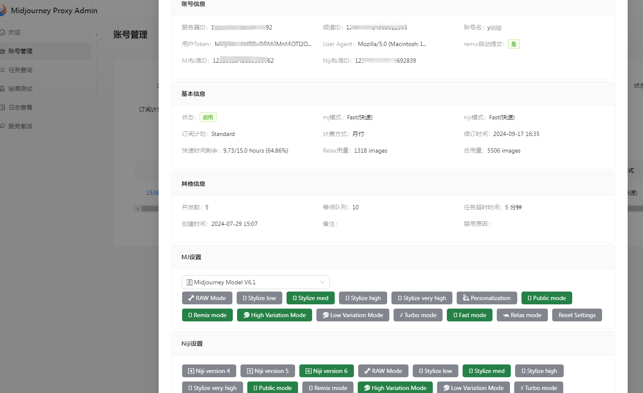Toggle the Fast mode button
The width and height of the screenshot is (643, 393).
click(x=469, y=315)
